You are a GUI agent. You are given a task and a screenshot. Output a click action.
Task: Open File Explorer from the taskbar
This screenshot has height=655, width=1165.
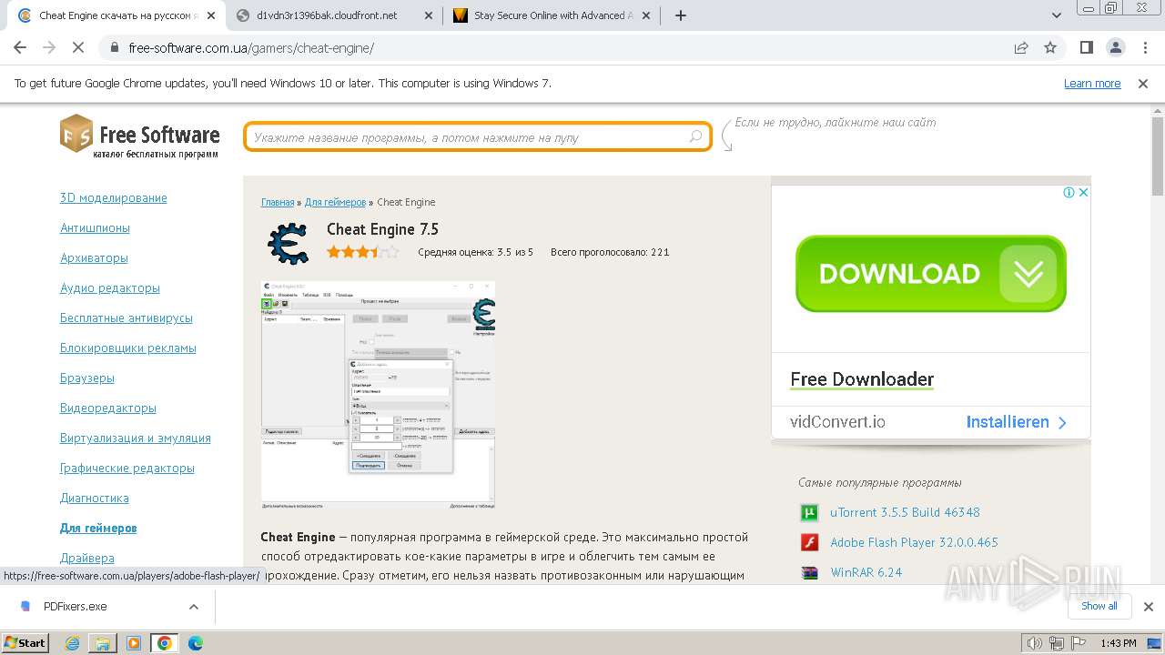[x=103, y=643]
